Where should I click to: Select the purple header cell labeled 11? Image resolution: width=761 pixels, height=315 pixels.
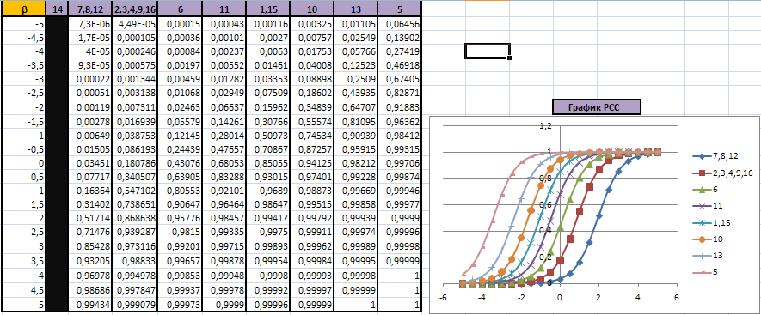pos(224,9)
